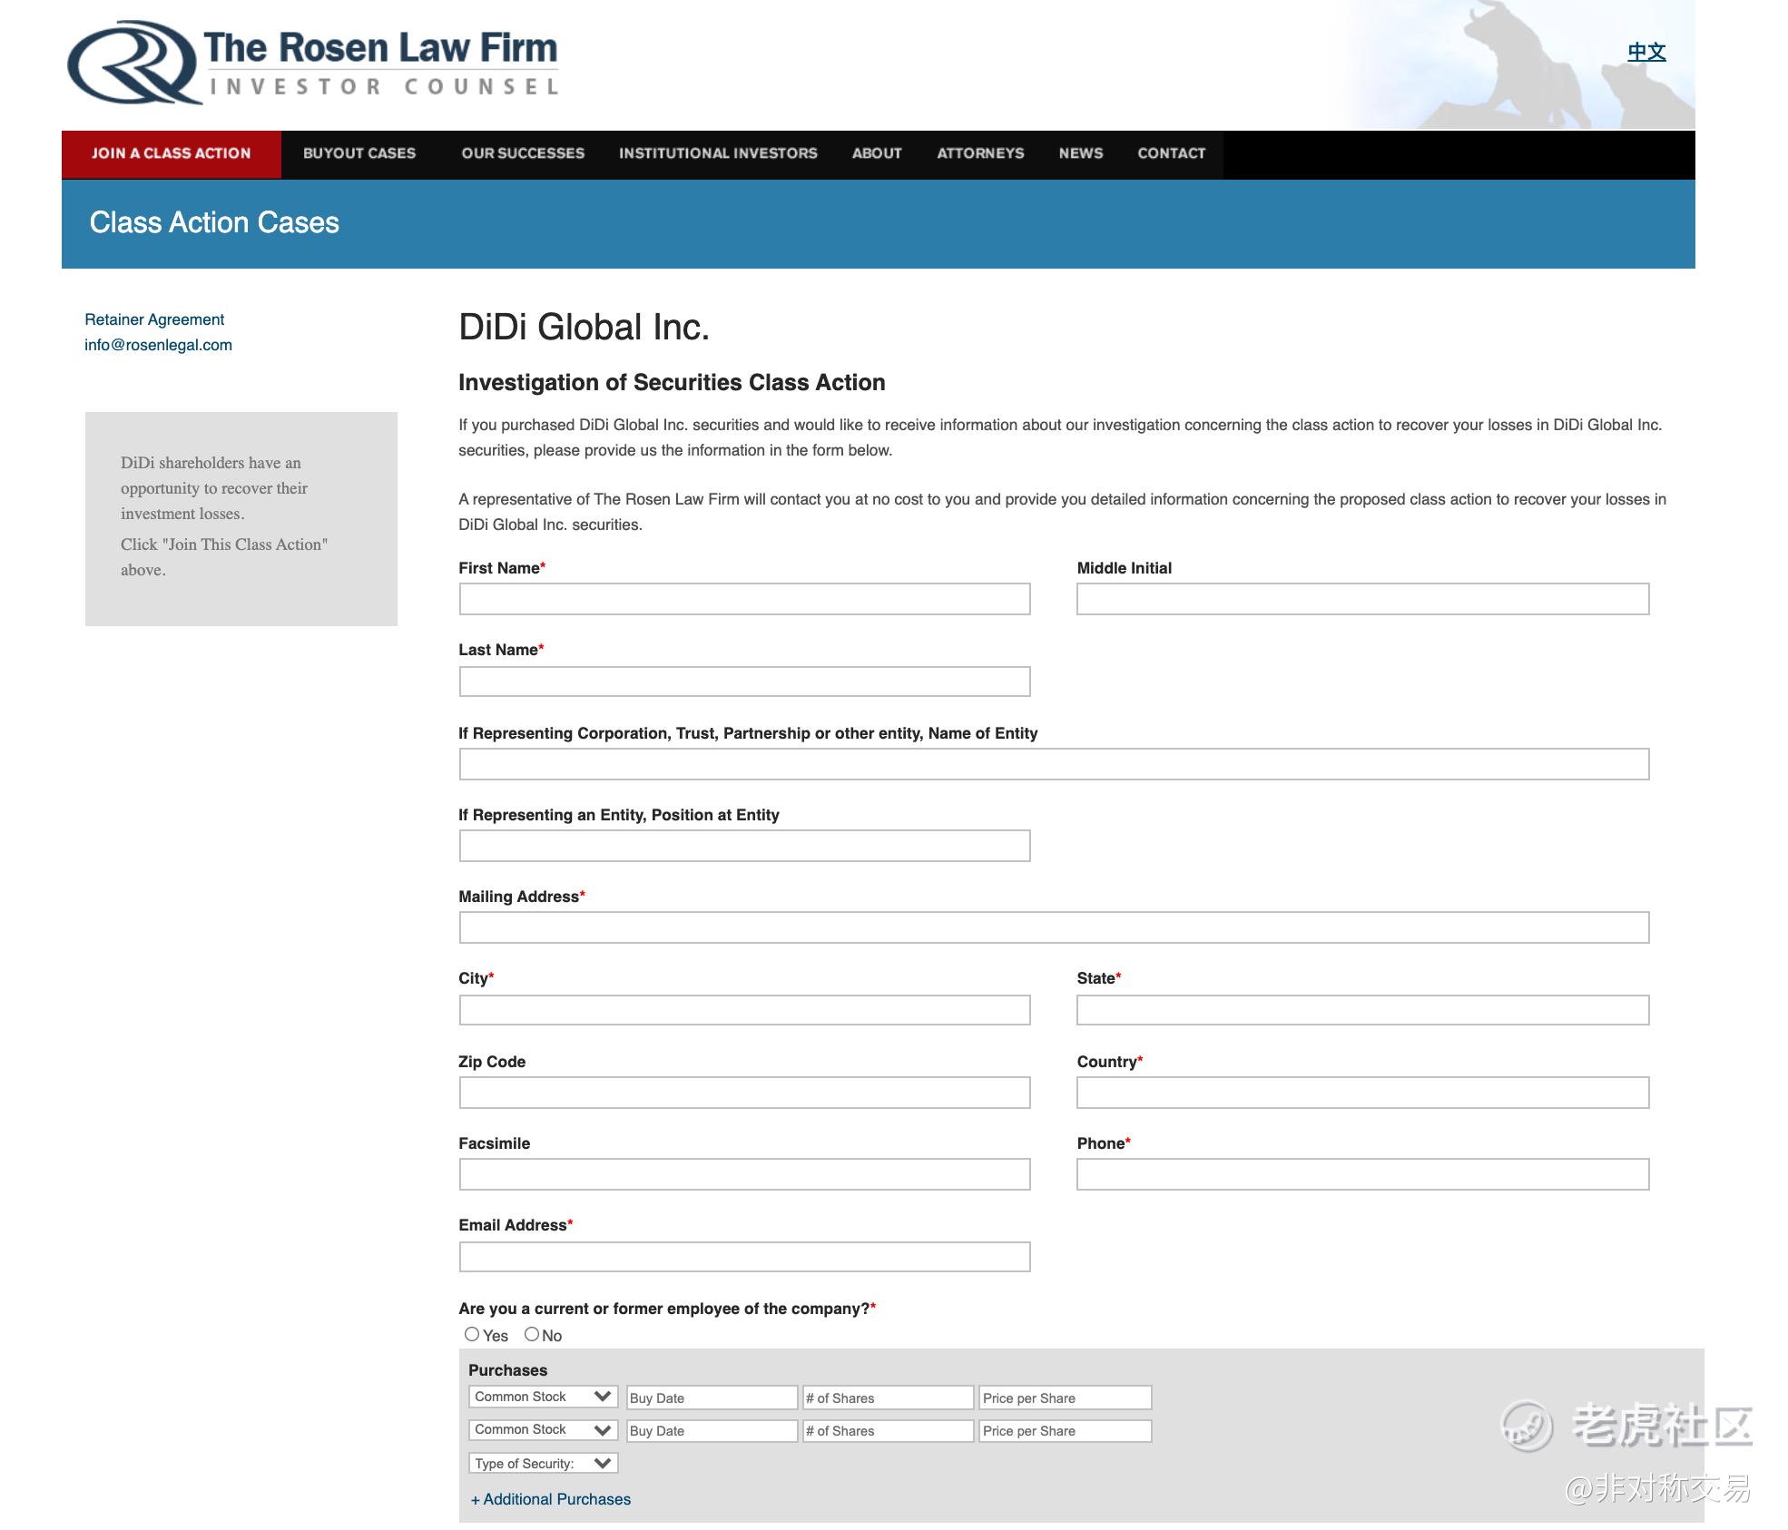Open Join A Class Action menu
1788x1530 pixels.
[x=171, y=153]
